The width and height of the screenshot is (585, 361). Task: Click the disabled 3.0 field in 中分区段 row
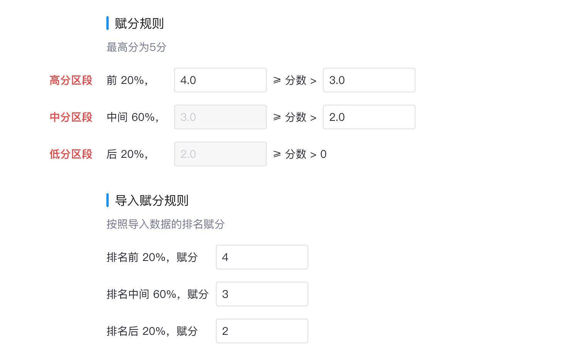pos(220,117)
